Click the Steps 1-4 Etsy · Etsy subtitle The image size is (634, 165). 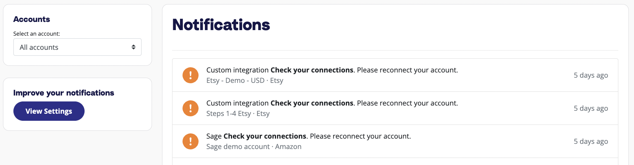pos(238,113)
